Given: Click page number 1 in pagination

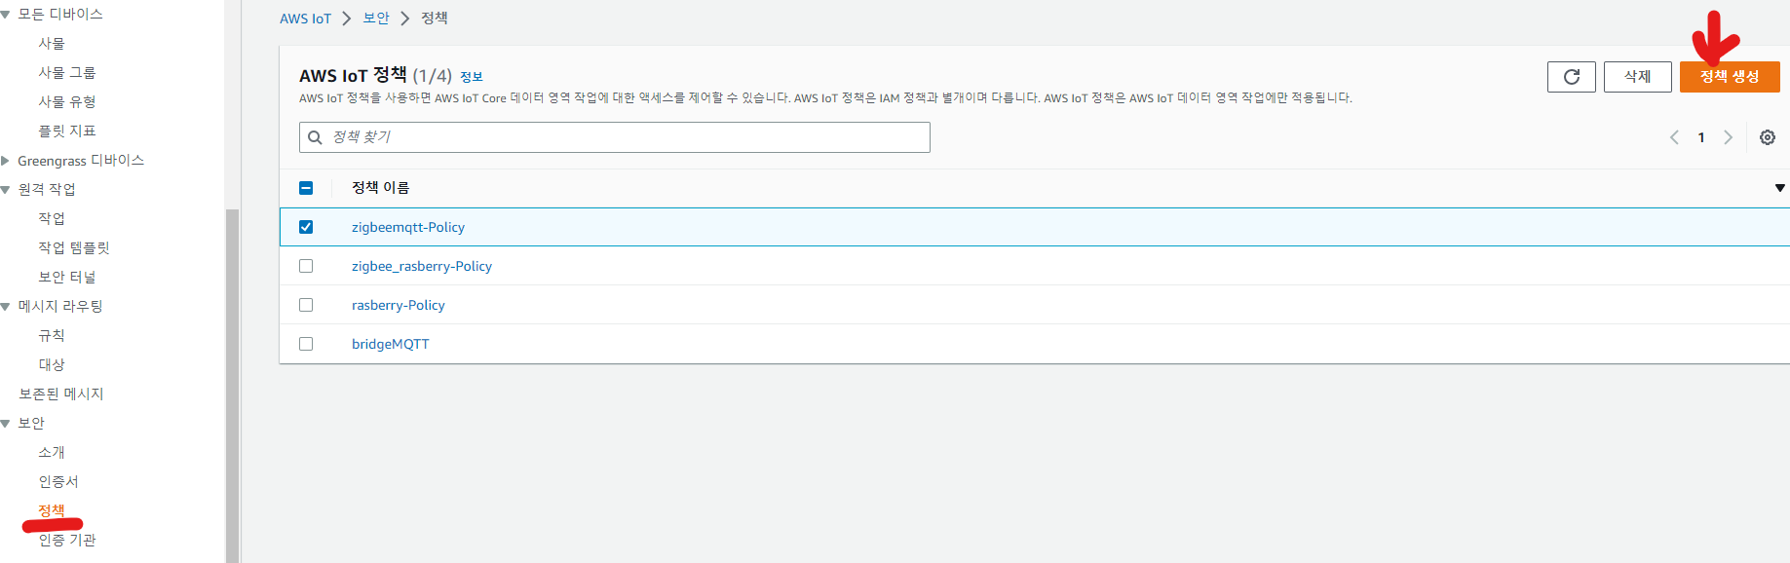Looking at the screenshot, I should tap(1701, 137).
